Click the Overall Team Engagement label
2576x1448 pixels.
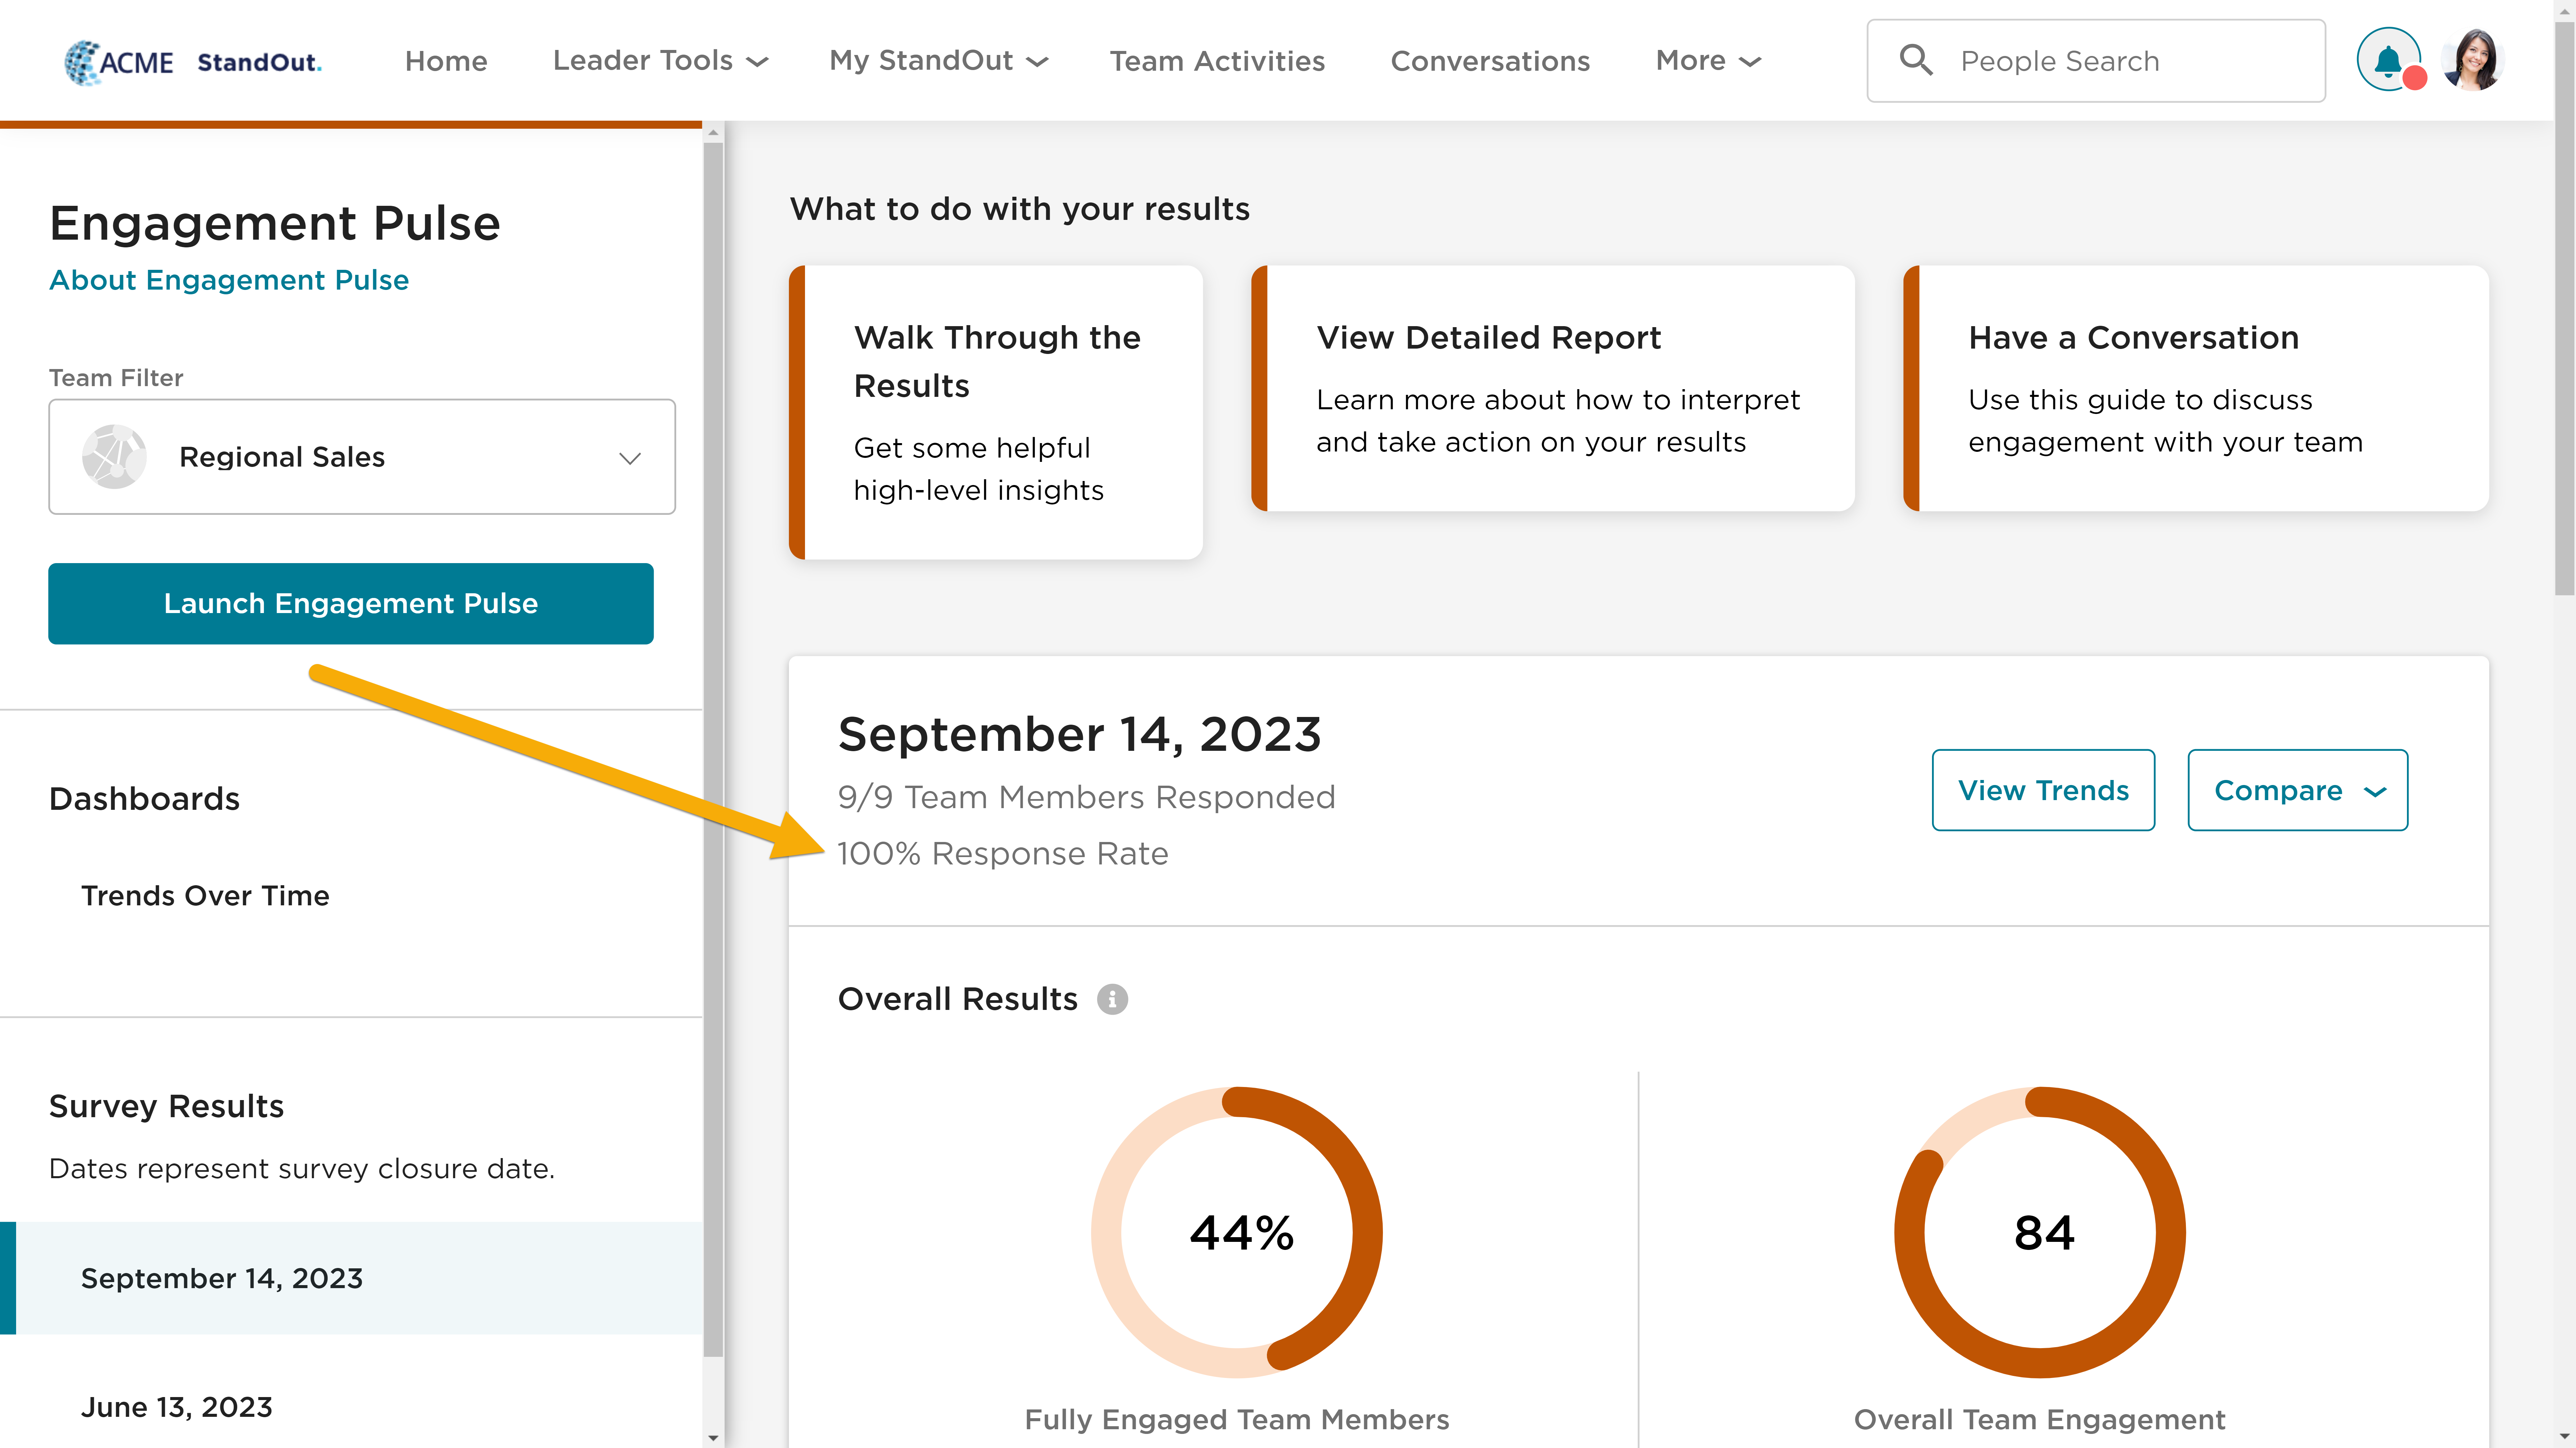click(2040, 1420)
